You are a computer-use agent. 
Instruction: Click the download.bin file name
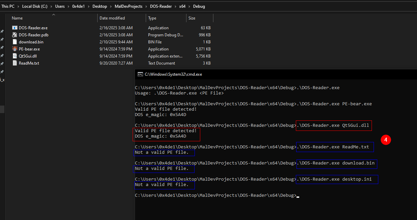click(31, 42)
